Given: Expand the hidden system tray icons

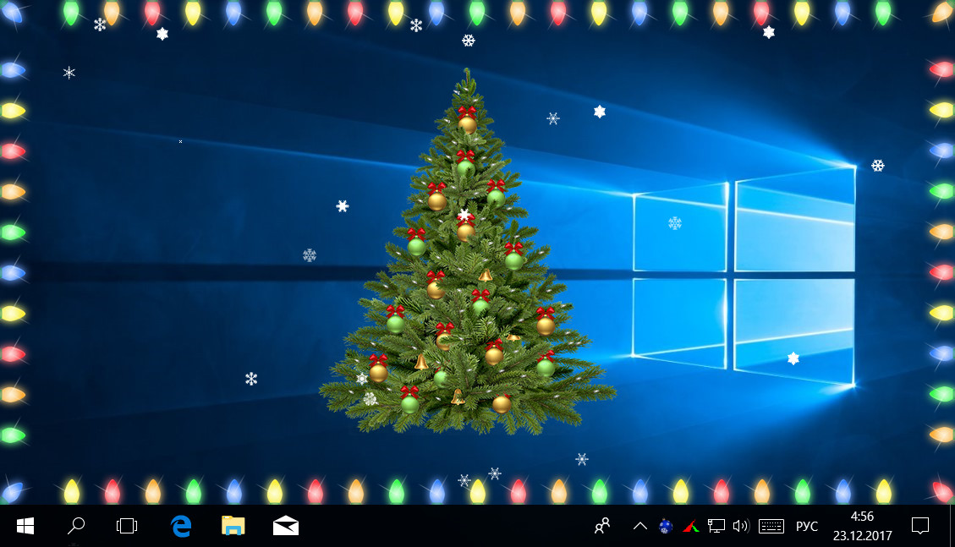Looking at the screenshot, I should pos(640,527).
